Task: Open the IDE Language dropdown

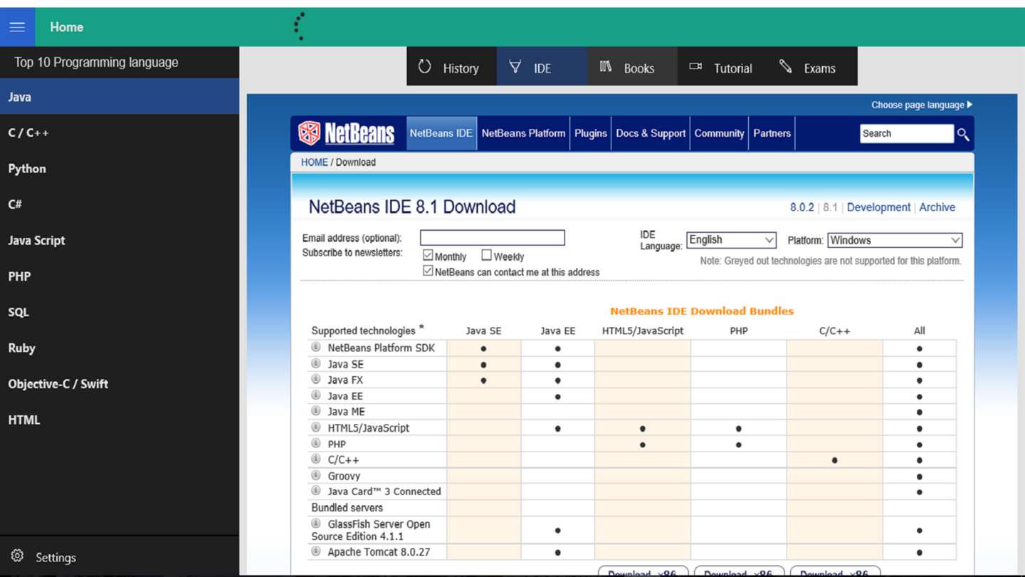Action: coord(731,240)
